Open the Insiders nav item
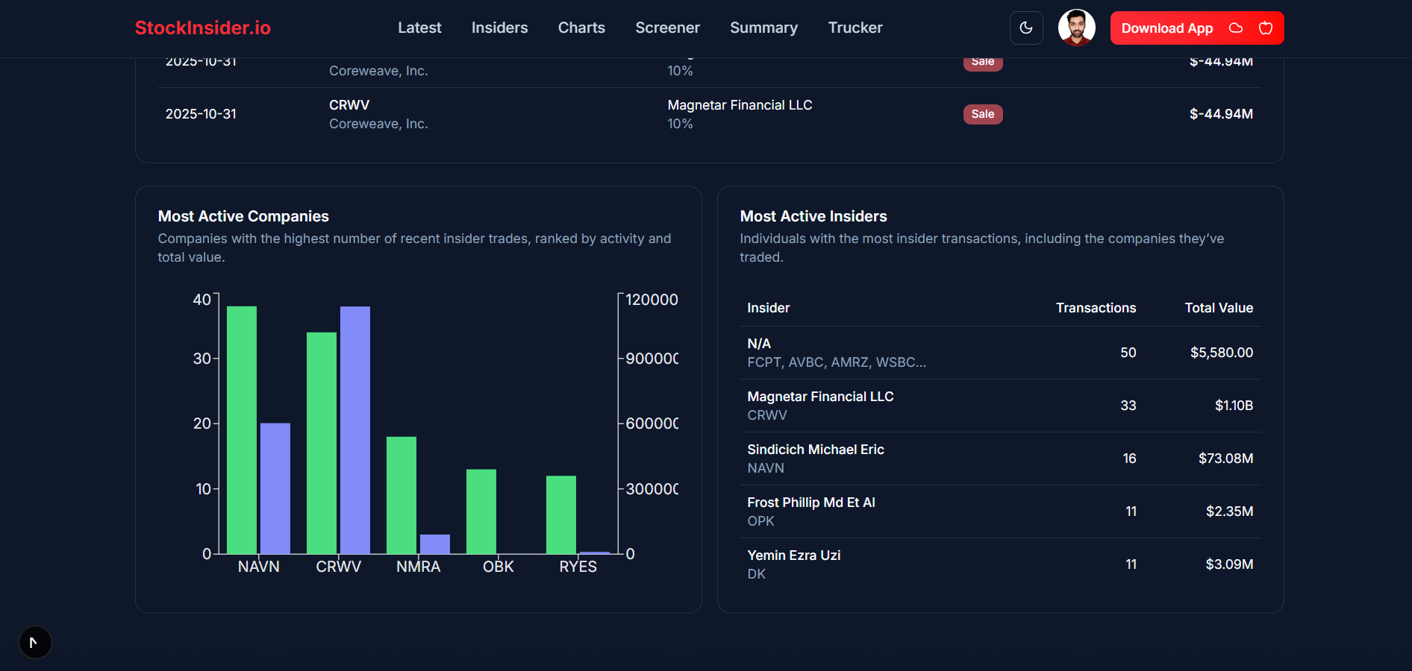The width and height of the screenshot is (1412, 671). point(499,28)
